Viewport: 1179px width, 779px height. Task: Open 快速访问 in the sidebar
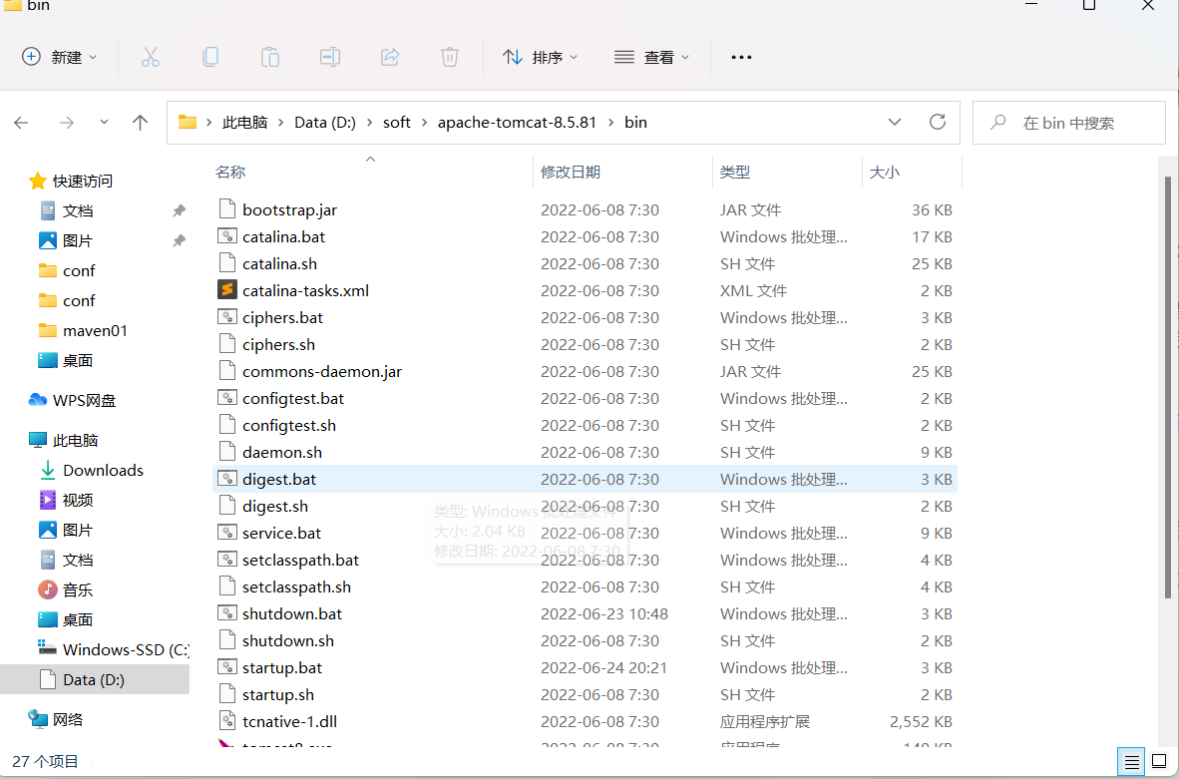click(x=71, y=181)
